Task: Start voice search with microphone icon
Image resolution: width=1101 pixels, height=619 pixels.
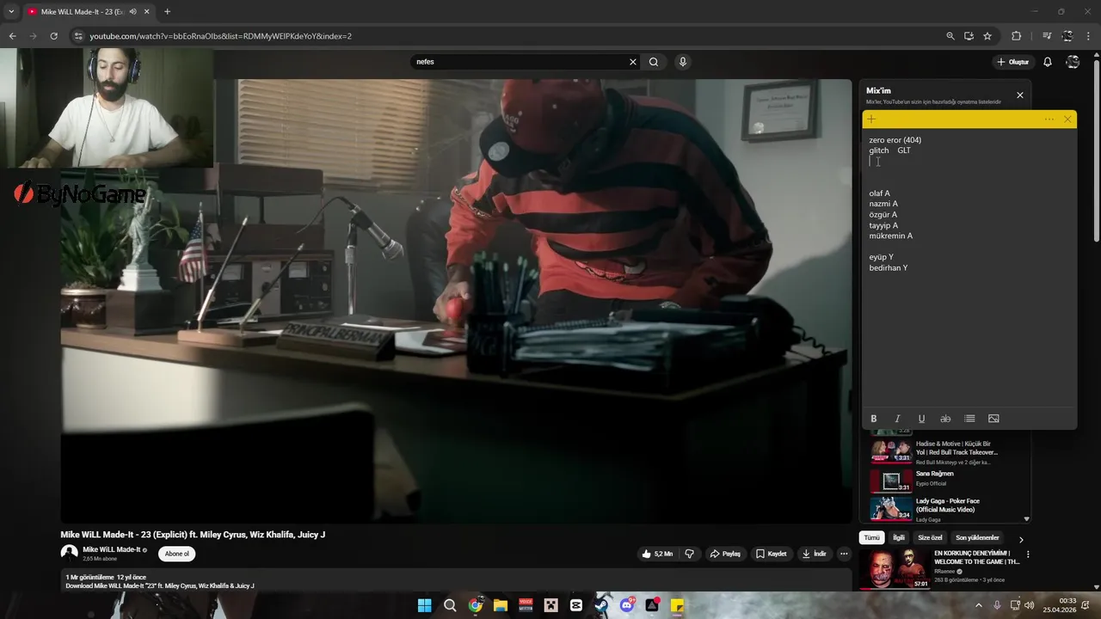Action: [683, 62]
